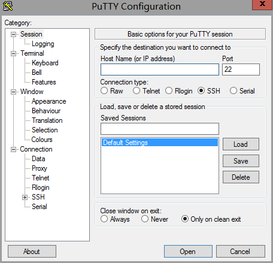This screenshot has height=263, width=273.
Task: Close the PuTTY Configuration window
Action: click(262, 4)
